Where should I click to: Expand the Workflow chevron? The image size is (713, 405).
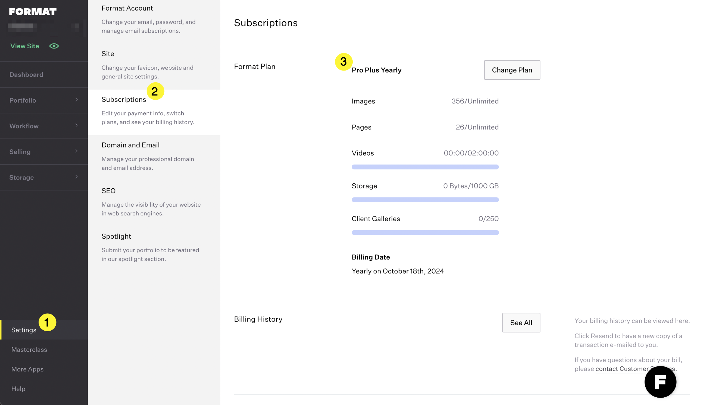pos(77,125)
